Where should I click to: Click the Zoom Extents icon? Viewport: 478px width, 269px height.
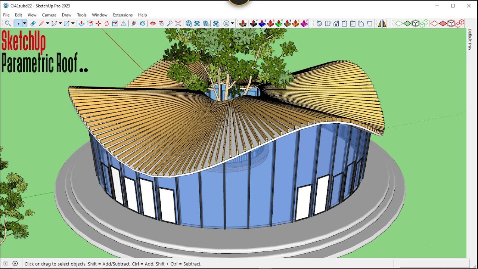click(x=178, y=24)
